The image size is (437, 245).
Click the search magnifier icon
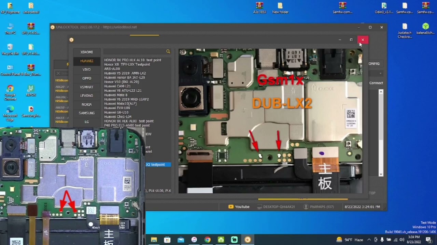pyautogui.click(x=168, y=51)
